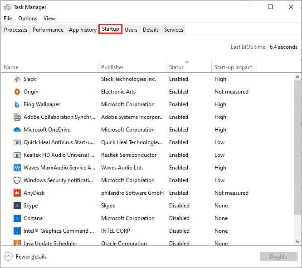This screenshot has height=268, width=302.
Task: Click the Intel Graphics Command entry name
Action: click(x=59, y=231)
